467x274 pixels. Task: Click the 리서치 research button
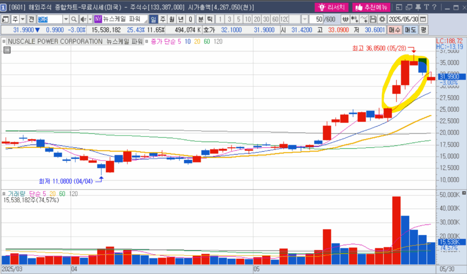tap(331, 7)
